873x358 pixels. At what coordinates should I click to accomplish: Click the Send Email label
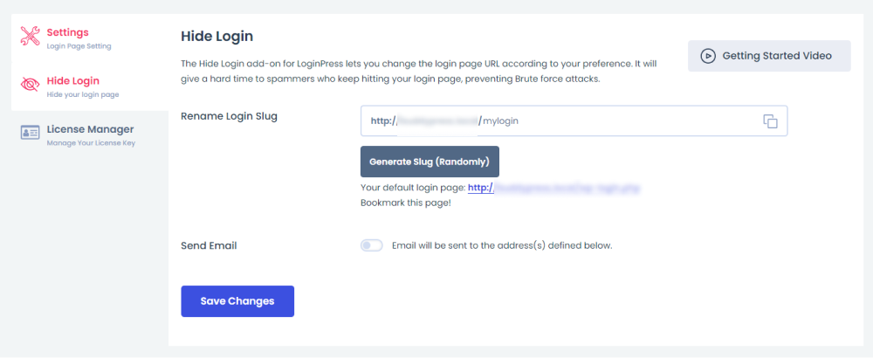point(209,245)
